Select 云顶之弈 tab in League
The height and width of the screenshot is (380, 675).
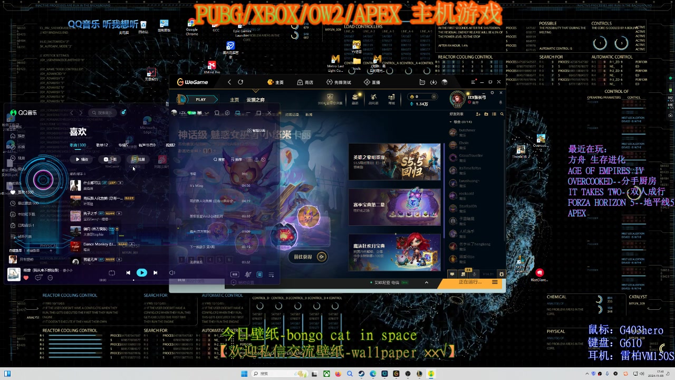tap(256, 100)
